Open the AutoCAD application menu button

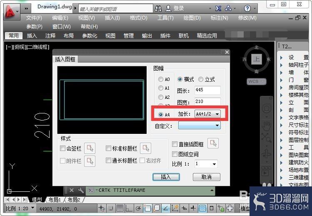click(x=12, y=12)
